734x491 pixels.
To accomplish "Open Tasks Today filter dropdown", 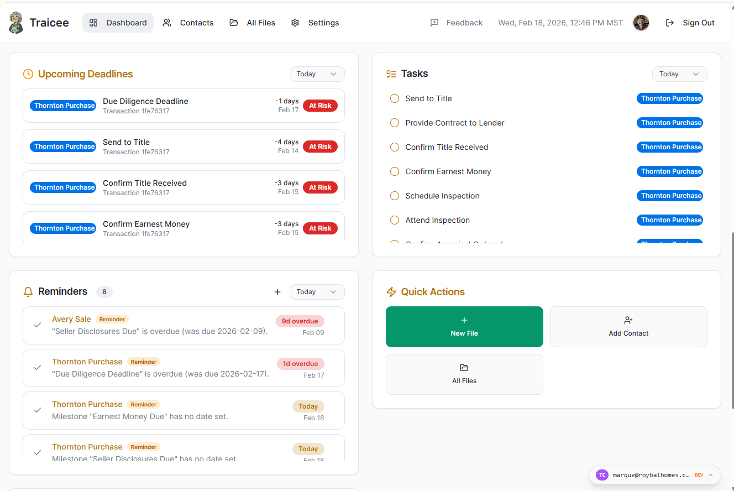I will point(680,74).
